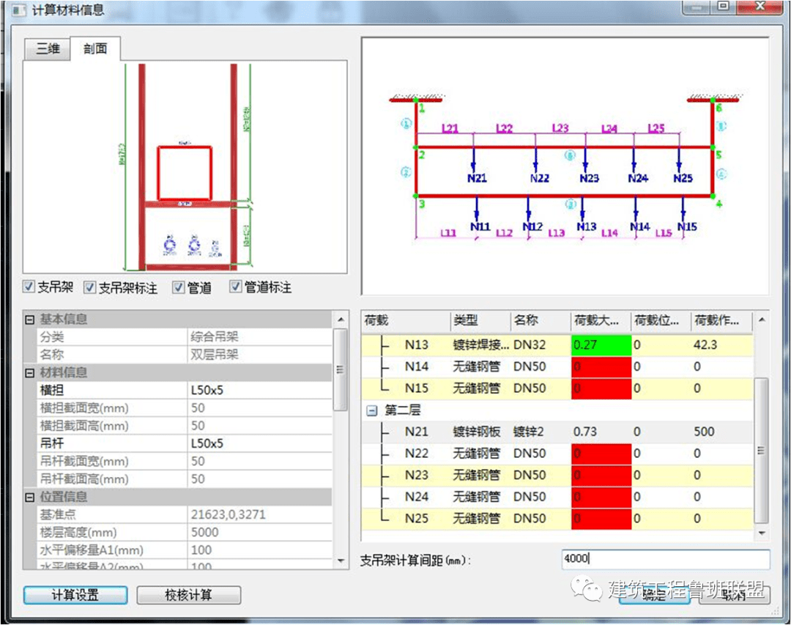
Task: Toggle the 支吊架标注 checkbox
Action: coord(89,287)
